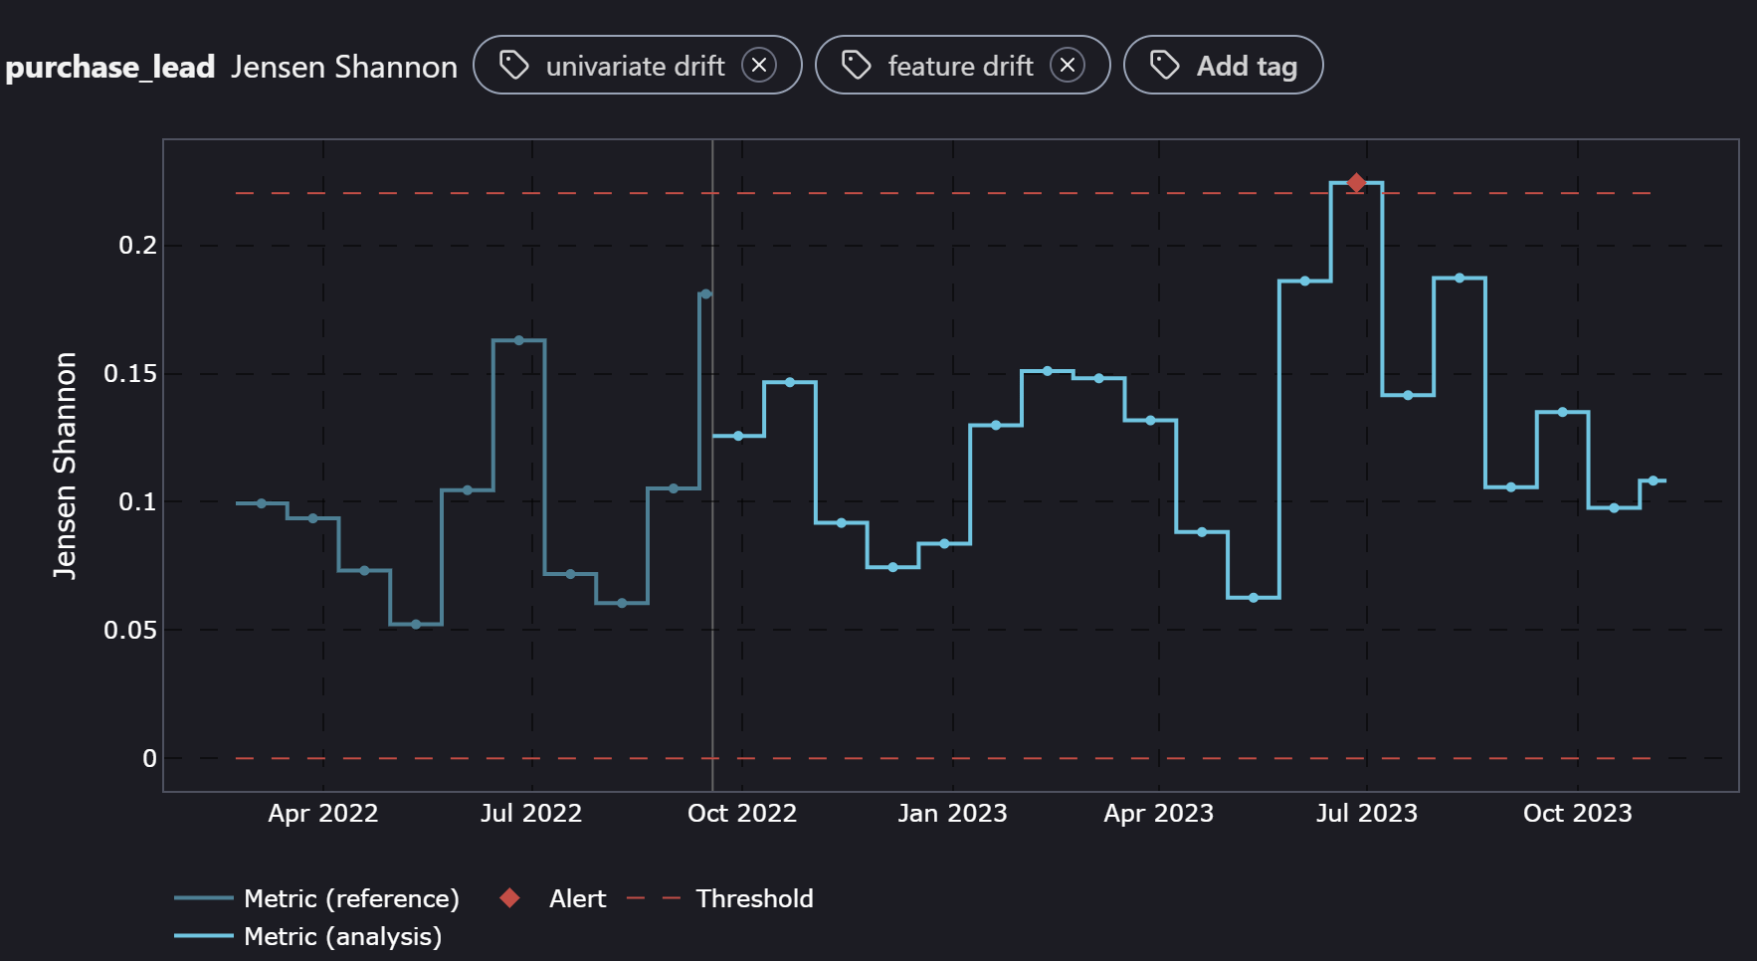
Task: Toggle the Metric (reference) legend entry
Action: 317,898
